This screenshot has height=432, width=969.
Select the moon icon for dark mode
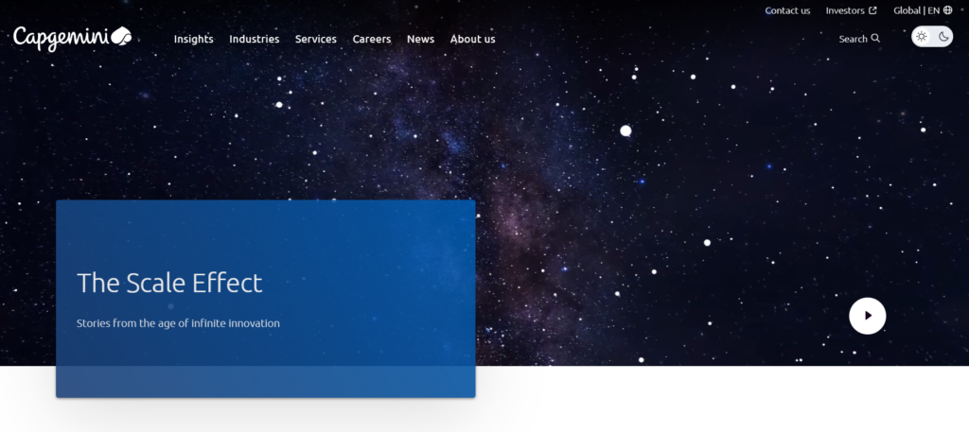tap(943, 37)
